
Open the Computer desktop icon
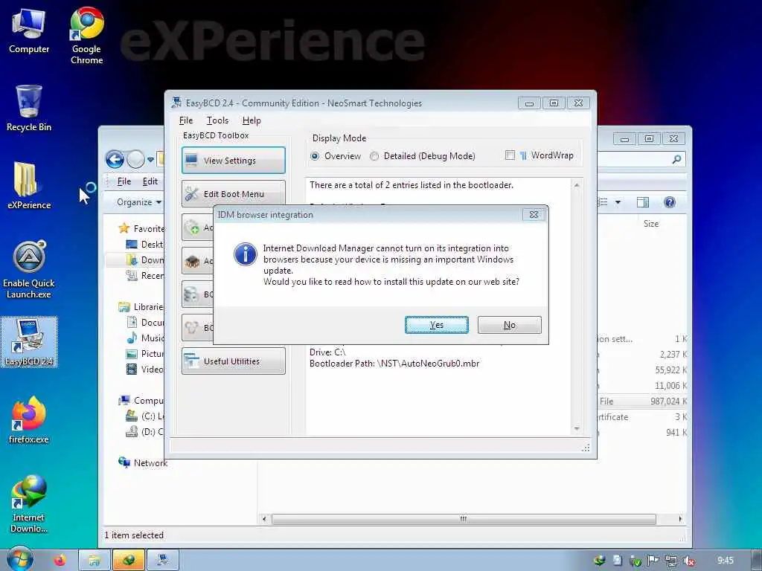click(x=29, y=31)
